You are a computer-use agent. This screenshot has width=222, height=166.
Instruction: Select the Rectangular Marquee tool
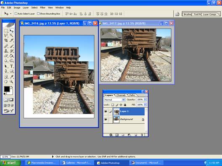coord(6,31)
